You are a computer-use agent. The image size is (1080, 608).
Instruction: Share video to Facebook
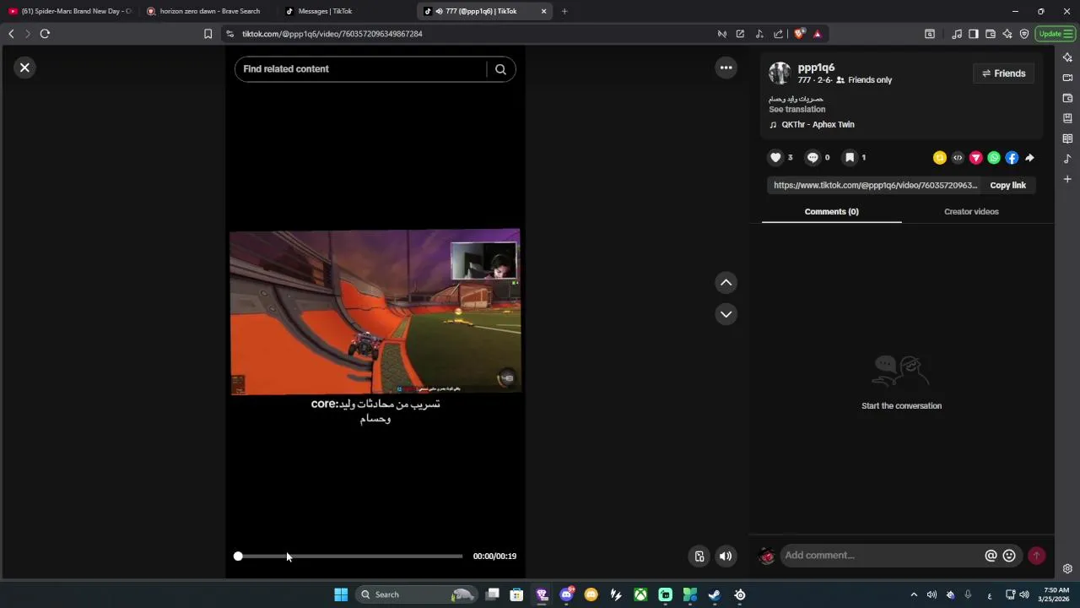(x=1012, y=158)
